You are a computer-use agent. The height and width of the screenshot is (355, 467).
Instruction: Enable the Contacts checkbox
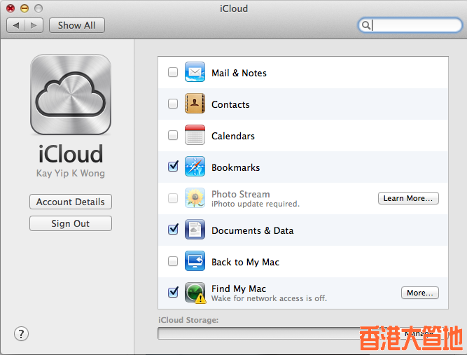(x=173, y=104)
